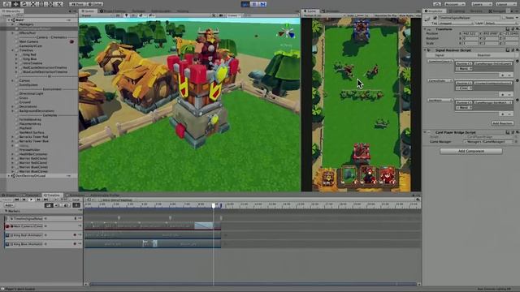Toggle Scene view audio icon

(x=133, y=15)
